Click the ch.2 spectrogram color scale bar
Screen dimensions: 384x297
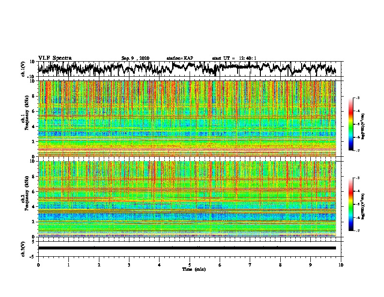[x=351, y=204]
